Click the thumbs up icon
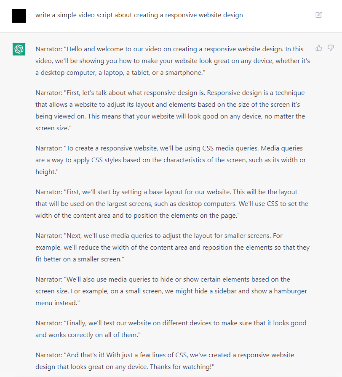 pyautogui.click(x=319, y=48)
